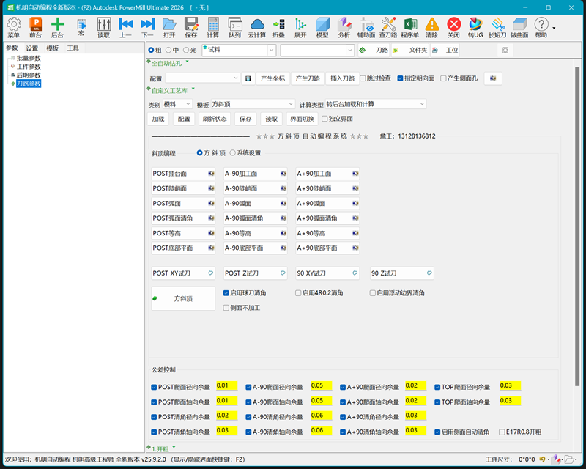This screenshot has height=469, width=586.
Task: Collapse the 全自动钻孔 section
Action: pyautogui.click(x=187, y=63)
